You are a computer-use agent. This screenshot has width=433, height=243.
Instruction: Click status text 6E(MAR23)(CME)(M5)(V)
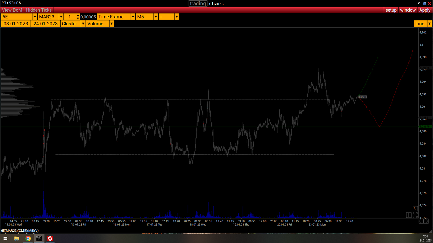(x=20, y=231)
